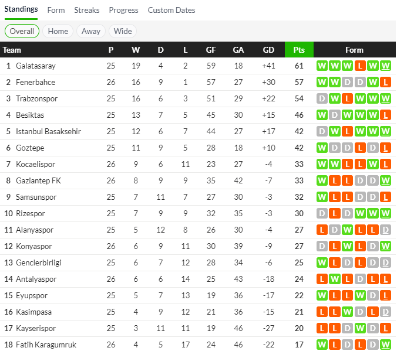
Task: Click Fatih Karagumruk's latest form badge
Action: point(385,345)
